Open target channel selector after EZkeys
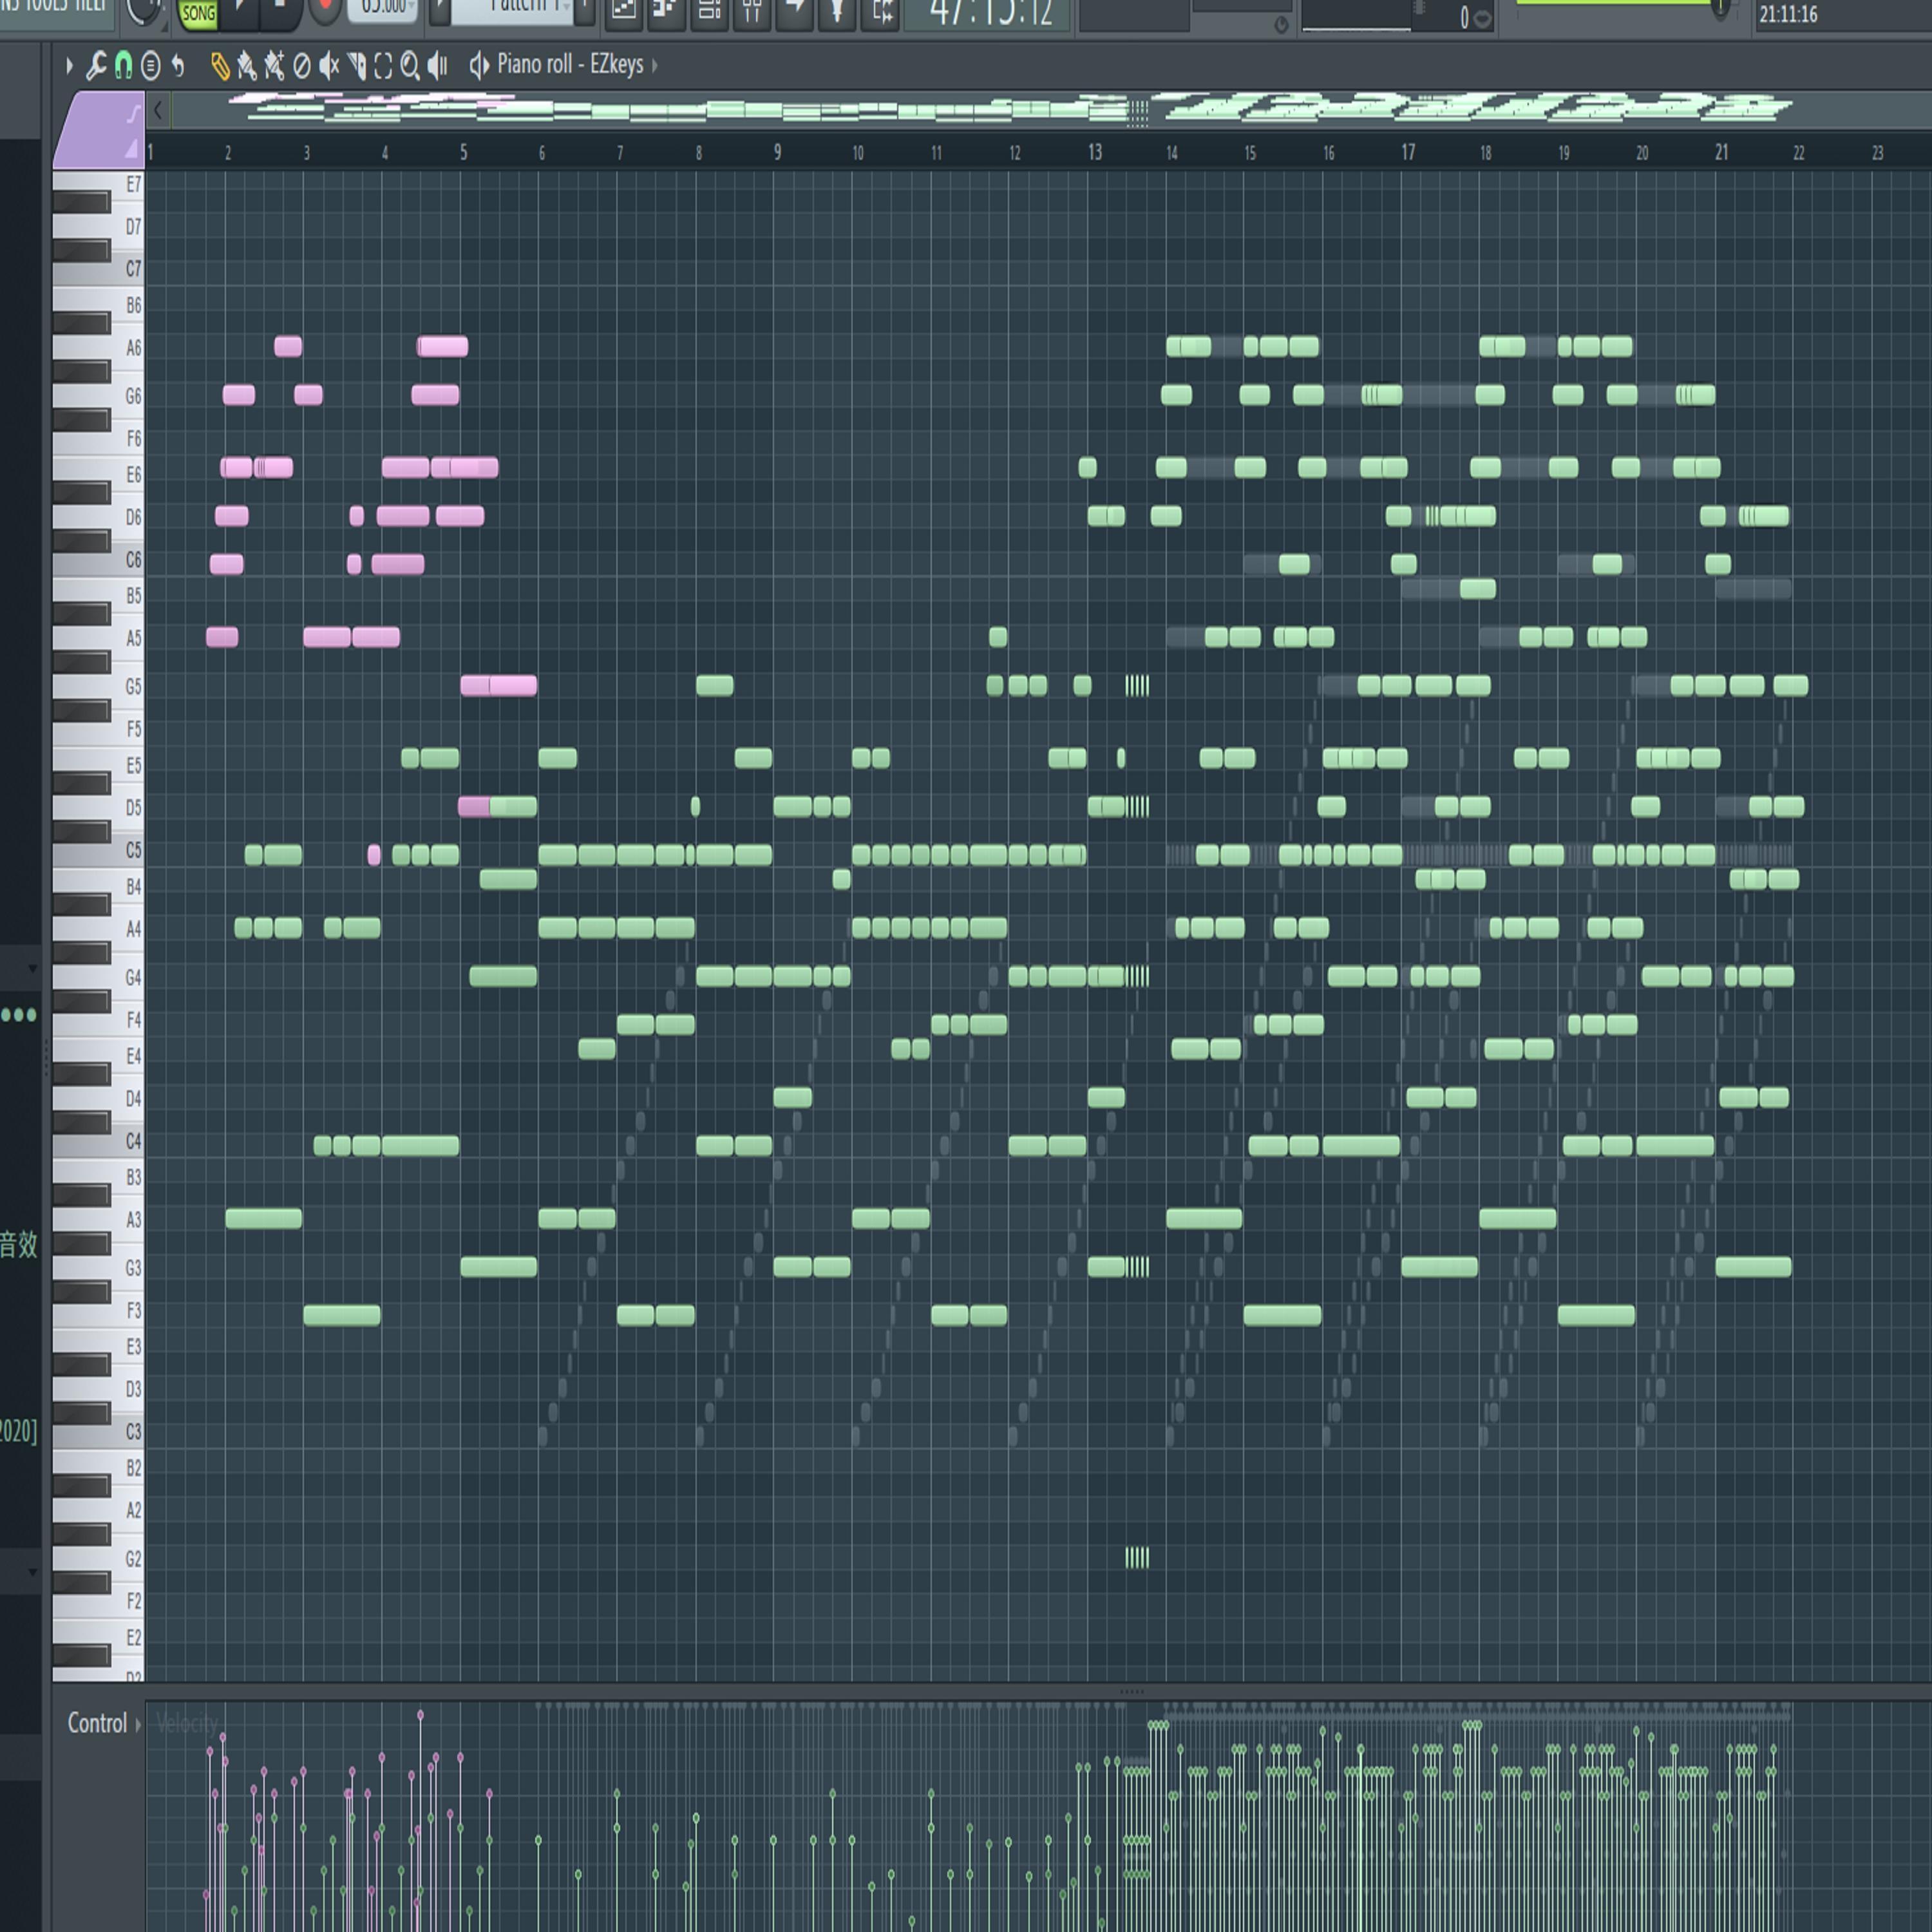Screen dimensions: 1932x1932 [x=655, y=66]
